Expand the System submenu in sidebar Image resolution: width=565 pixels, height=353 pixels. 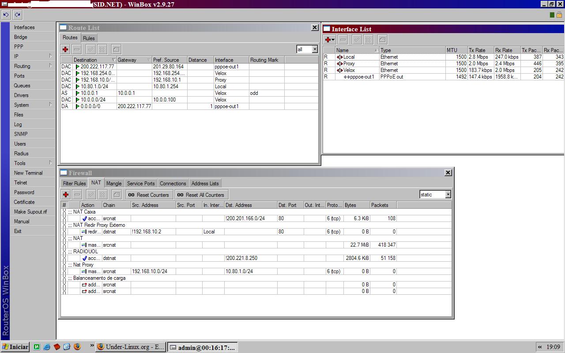coord(50,105)
